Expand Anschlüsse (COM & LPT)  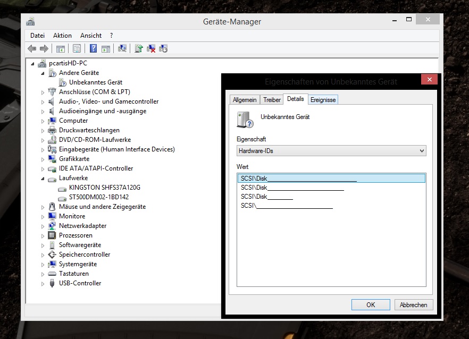[43, 92]
